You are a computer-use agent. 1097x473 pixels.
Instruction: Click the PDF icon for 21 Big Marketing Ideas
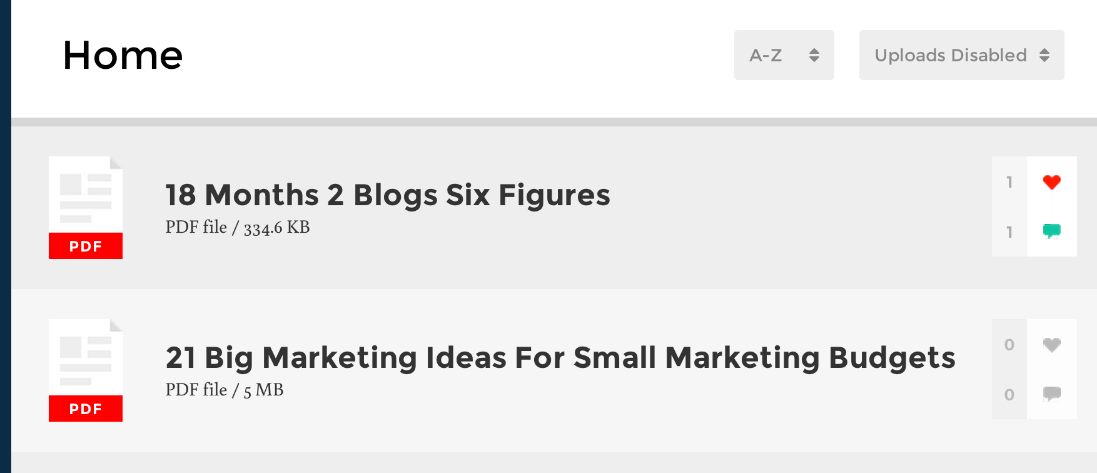pyautogui.click(x=86, y=370)
